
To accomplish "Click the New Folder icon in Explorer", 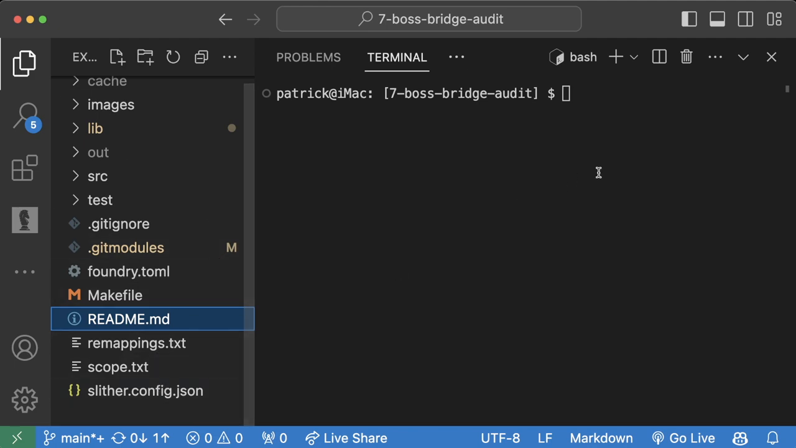I will (x=145, y=57).
